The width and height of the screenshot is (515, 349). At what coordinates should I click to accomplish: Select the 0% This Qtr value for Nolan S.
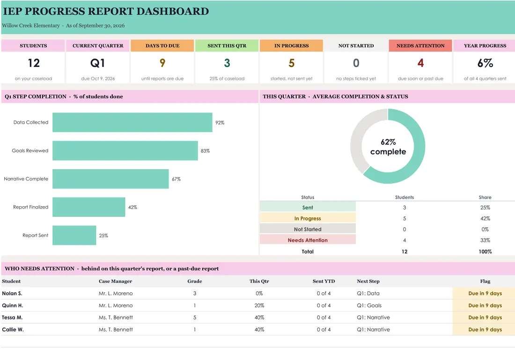pyautogui.click(x=259, y=293)
